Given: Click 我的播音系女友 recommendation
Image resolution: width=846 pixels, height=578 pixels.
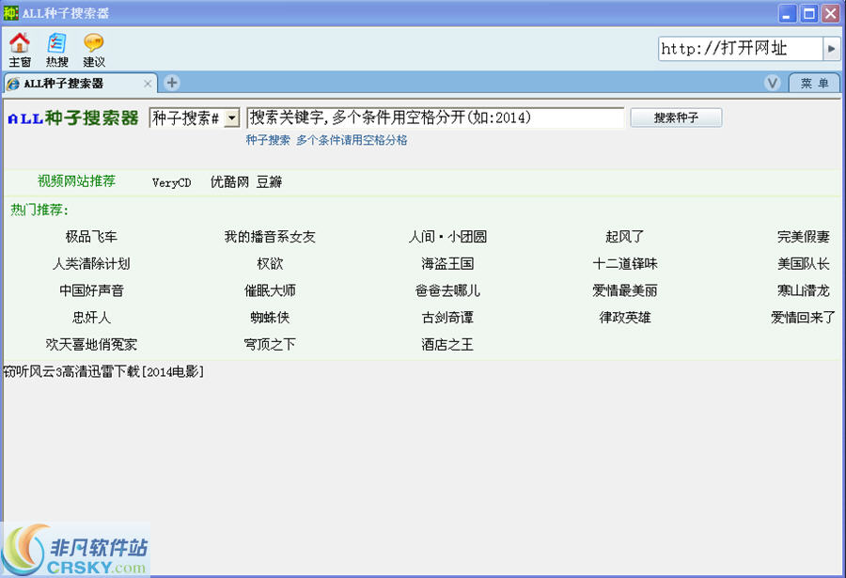Looking at the screenshot, I should tap(270, 237).
